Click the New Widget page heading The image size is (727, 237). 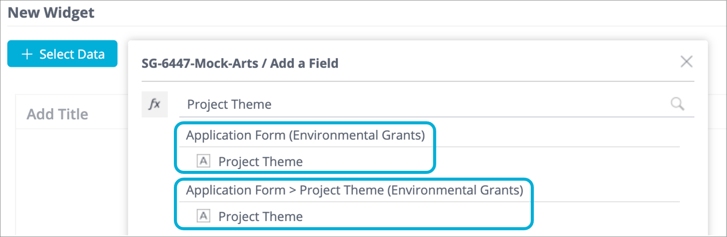51,13
